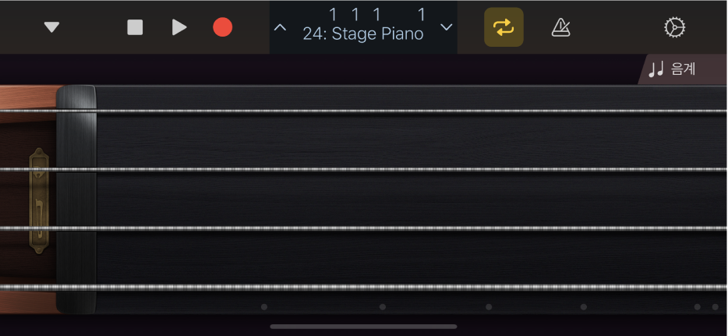Image resolution: width=728 pixels, height=336 pixels.
Task: Enable the metronome click
Action: (x=560, y=27)
